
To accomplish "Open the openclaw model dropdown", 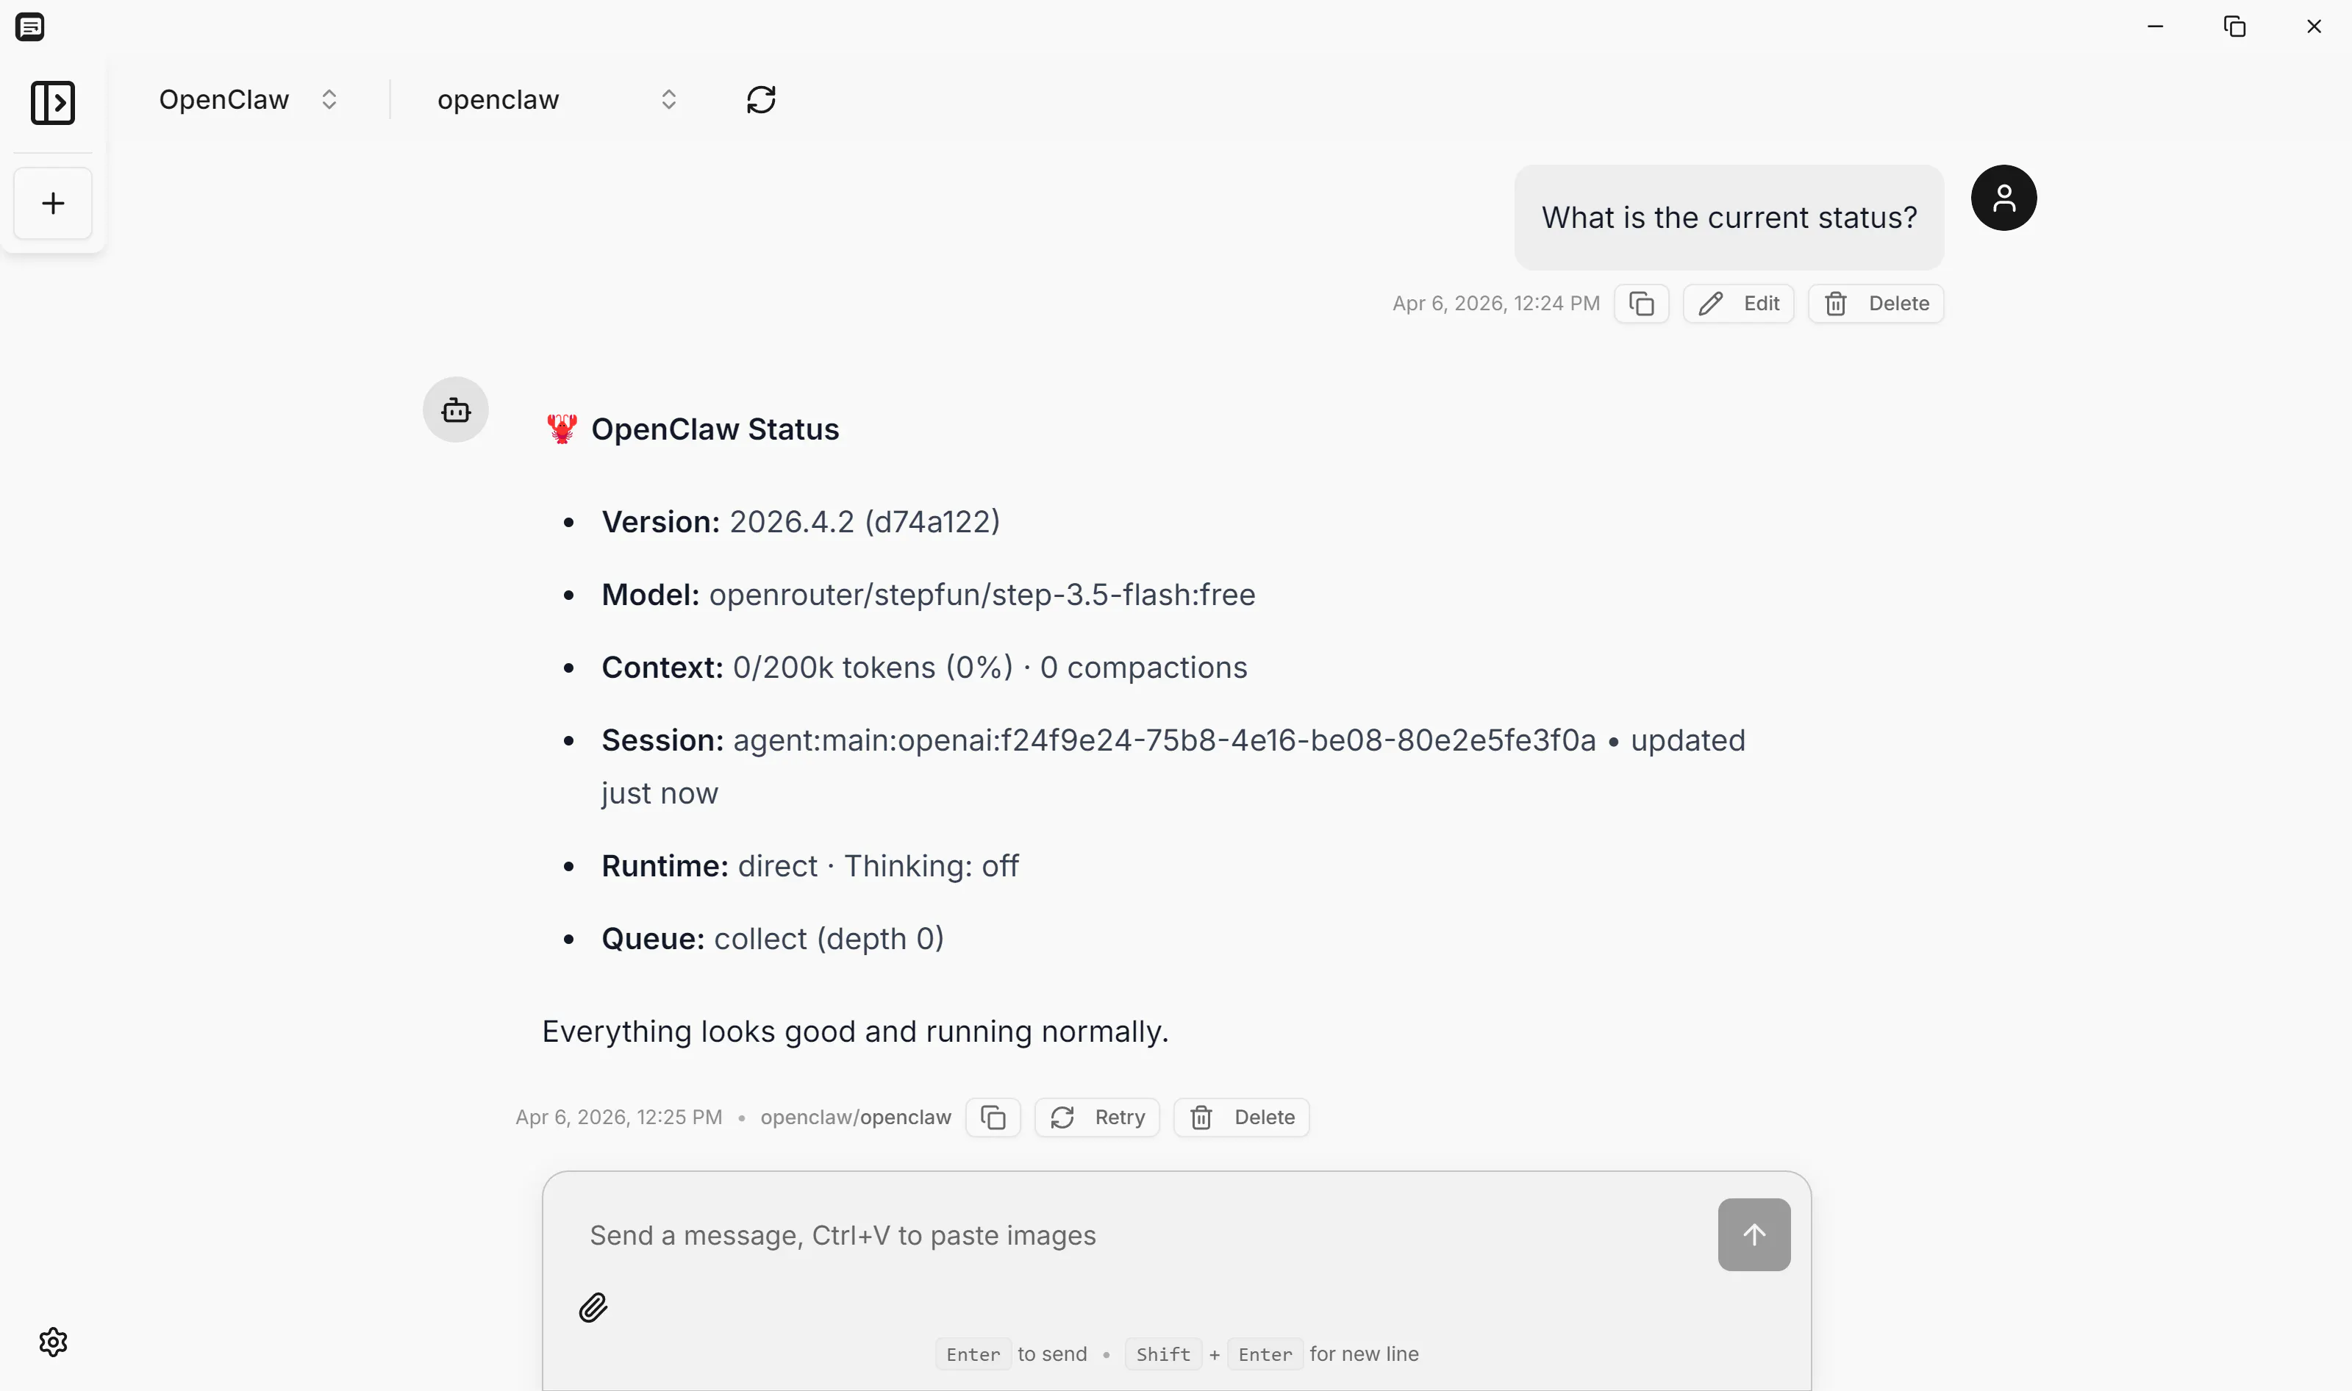I will pyautogui.click(x=557, y=99).
